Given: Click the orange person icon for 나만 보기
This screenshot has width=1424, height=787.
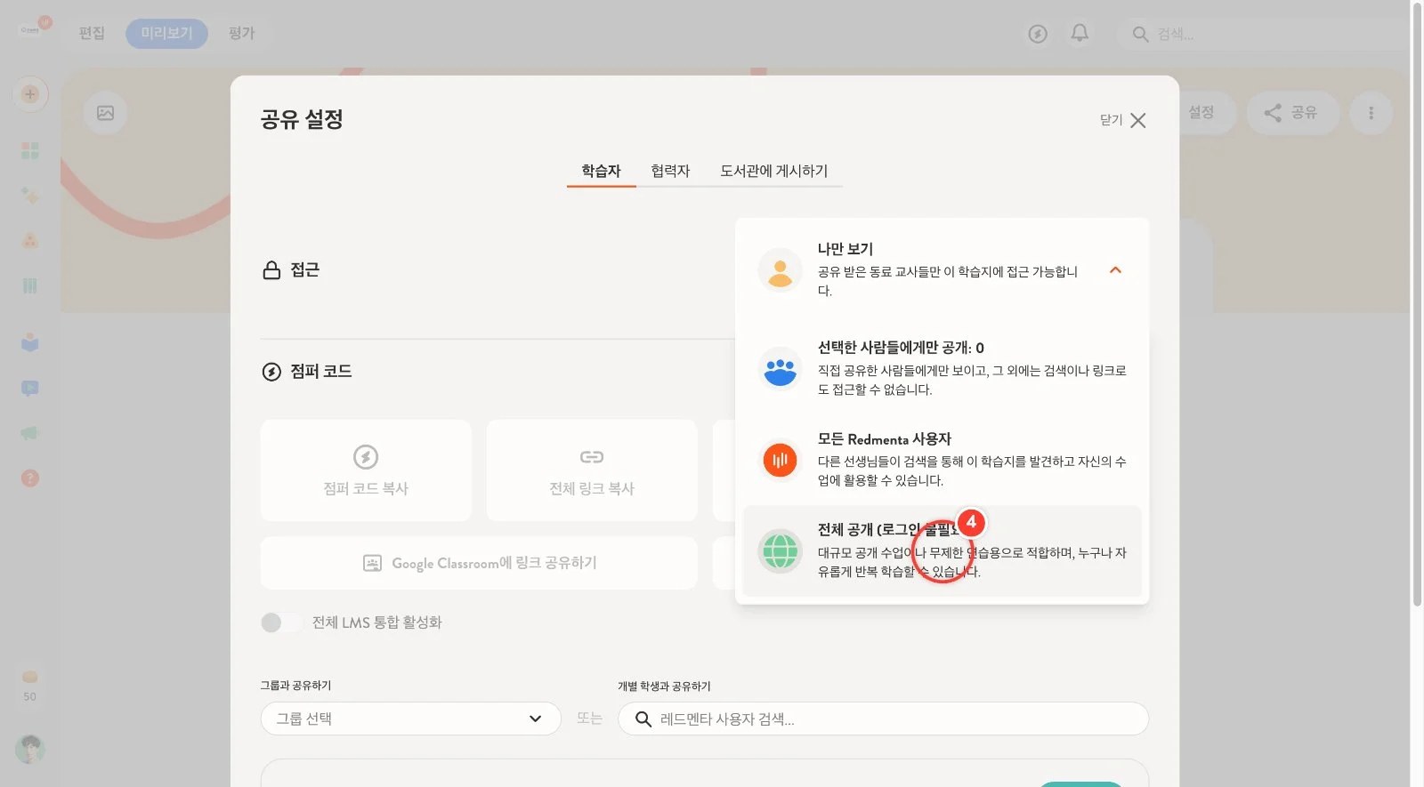Looking at the screenshot, I should tap(780, 270).
